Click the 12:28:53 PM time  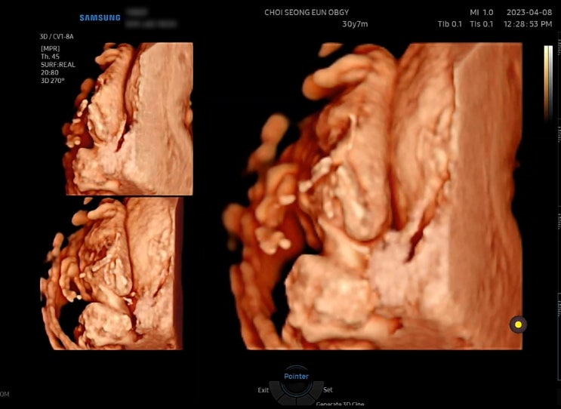pyautogui.click(x=528, y=24)
